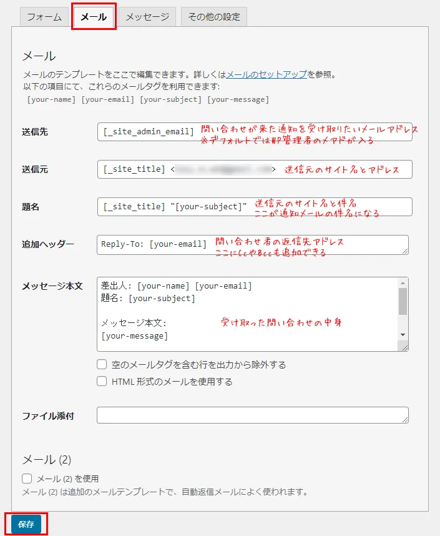Enable 空のメールタグを含む行を出力から除外する checkbox
Image resolution: width=440 pixels, height=536 pixels.
pos(102,364)
